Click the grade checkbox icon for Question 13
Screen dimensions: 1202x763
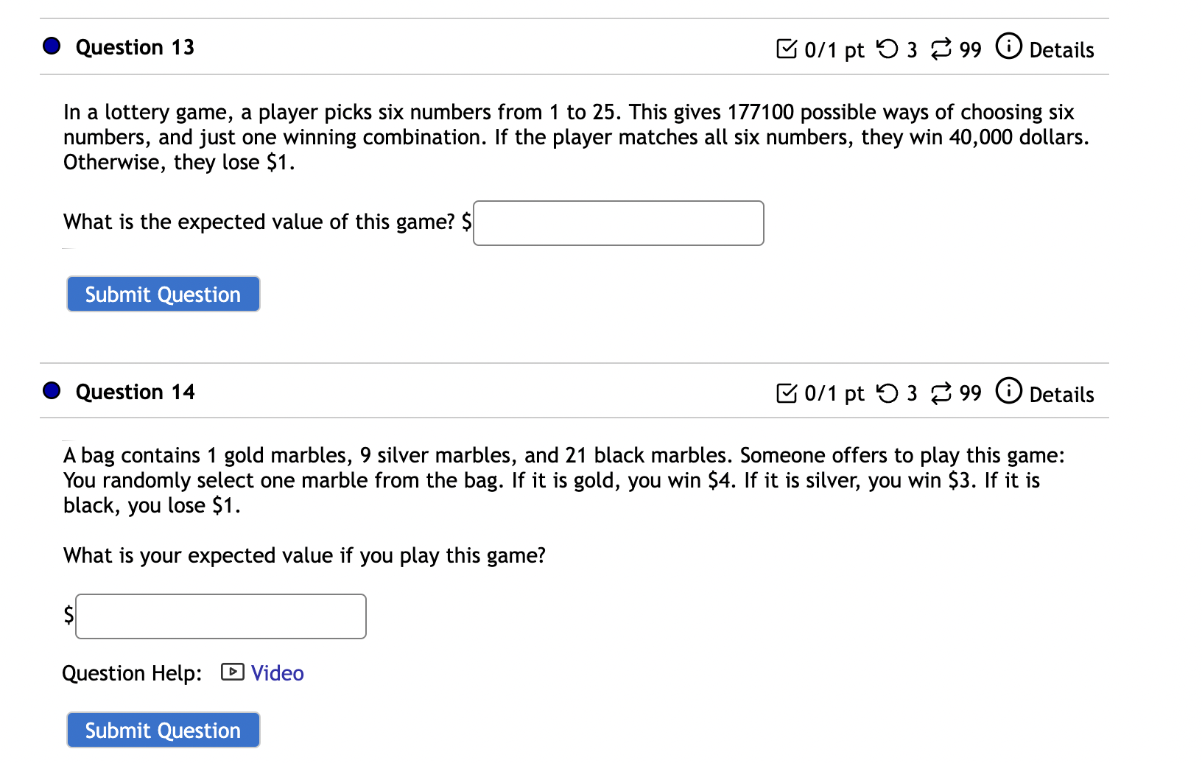click(x=787, y=49)
